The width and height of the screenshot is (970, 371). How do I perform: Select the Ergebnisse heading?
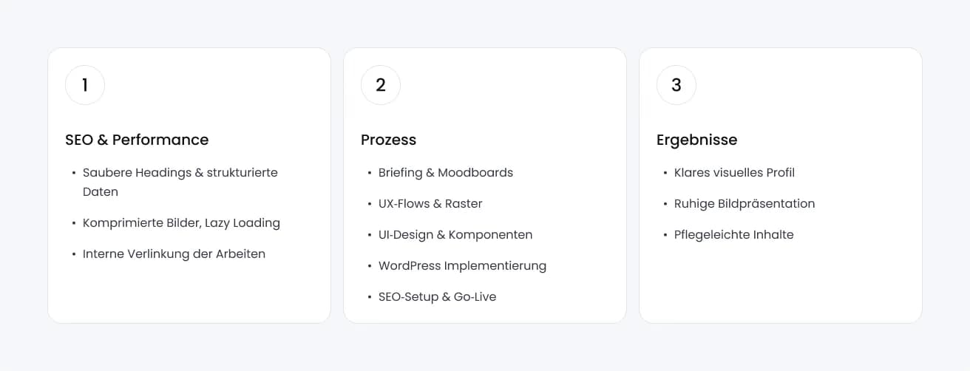coord(696,140)
